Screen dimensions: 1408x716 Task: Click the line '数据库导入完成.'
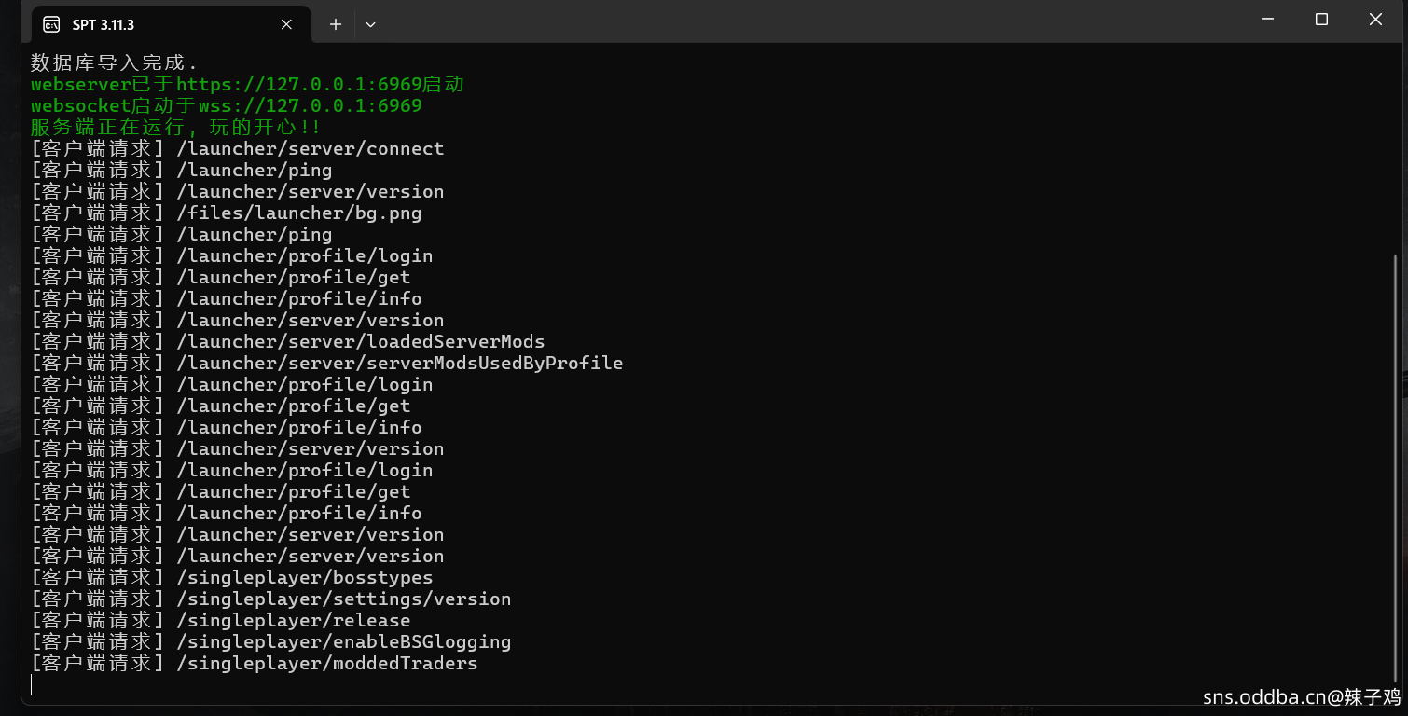(114, 62)
